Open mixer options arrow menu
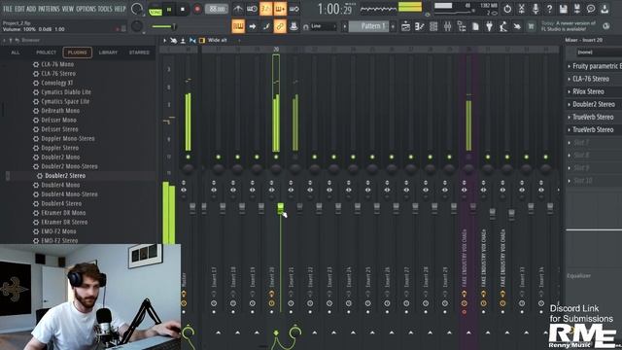The image size is (622, 350). coord(164,40)
